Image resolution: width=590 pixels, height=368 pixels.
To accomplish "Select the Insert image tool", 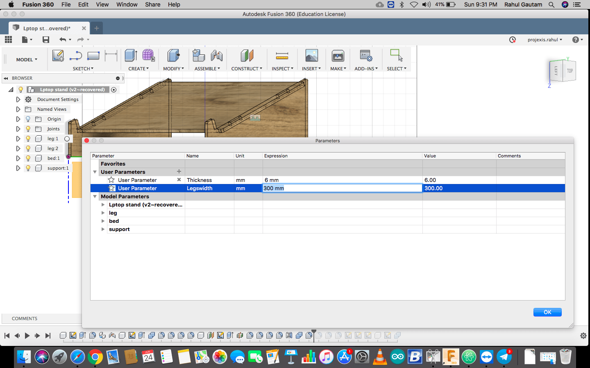I will point(312,55).
